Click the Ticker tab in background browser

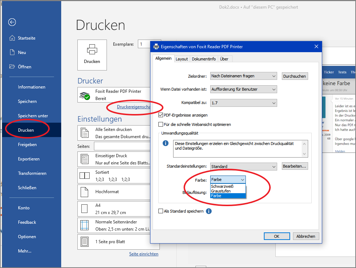(x=329, y=72)
